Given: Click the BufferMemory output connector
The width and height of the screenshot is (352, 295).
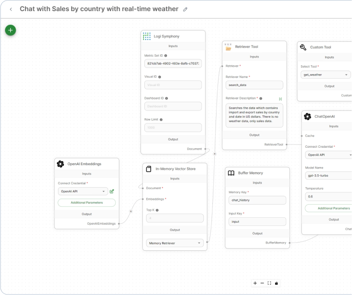Looking at the screenshot, I should point(290,243).
